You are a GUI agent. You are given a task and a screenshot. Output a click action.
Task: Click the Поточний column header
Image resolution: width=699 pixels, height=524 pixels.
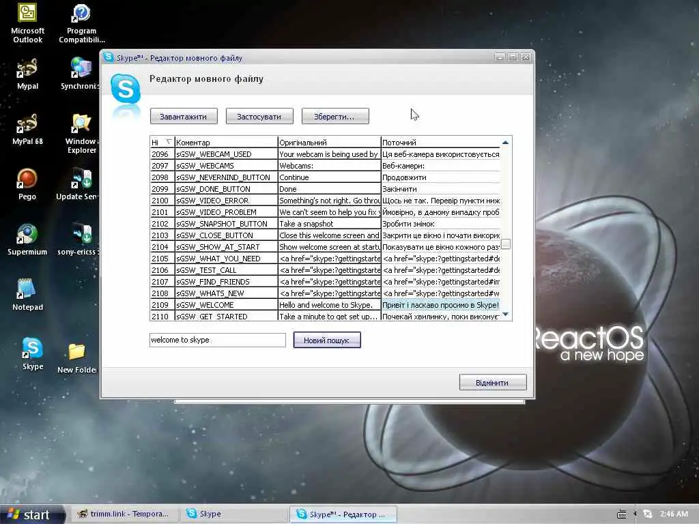coord(440,142)
